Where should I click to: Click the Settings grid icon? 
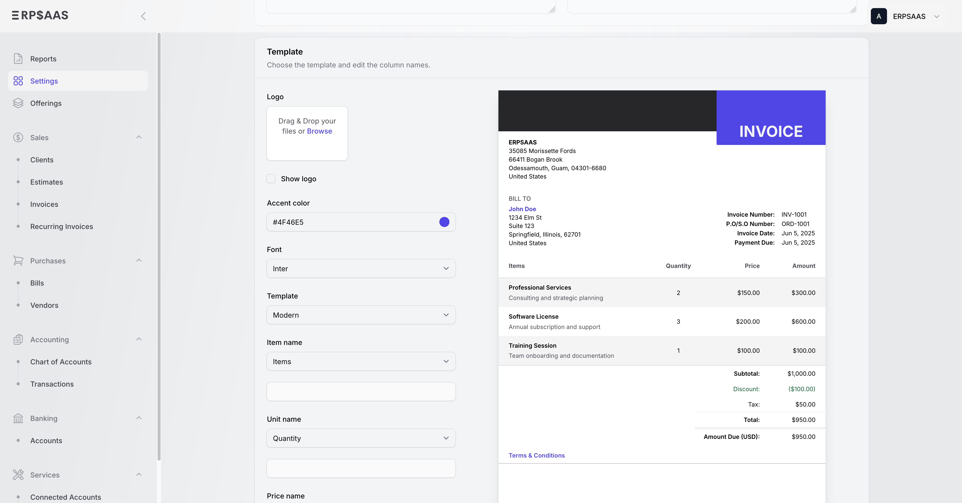[18, 81]
